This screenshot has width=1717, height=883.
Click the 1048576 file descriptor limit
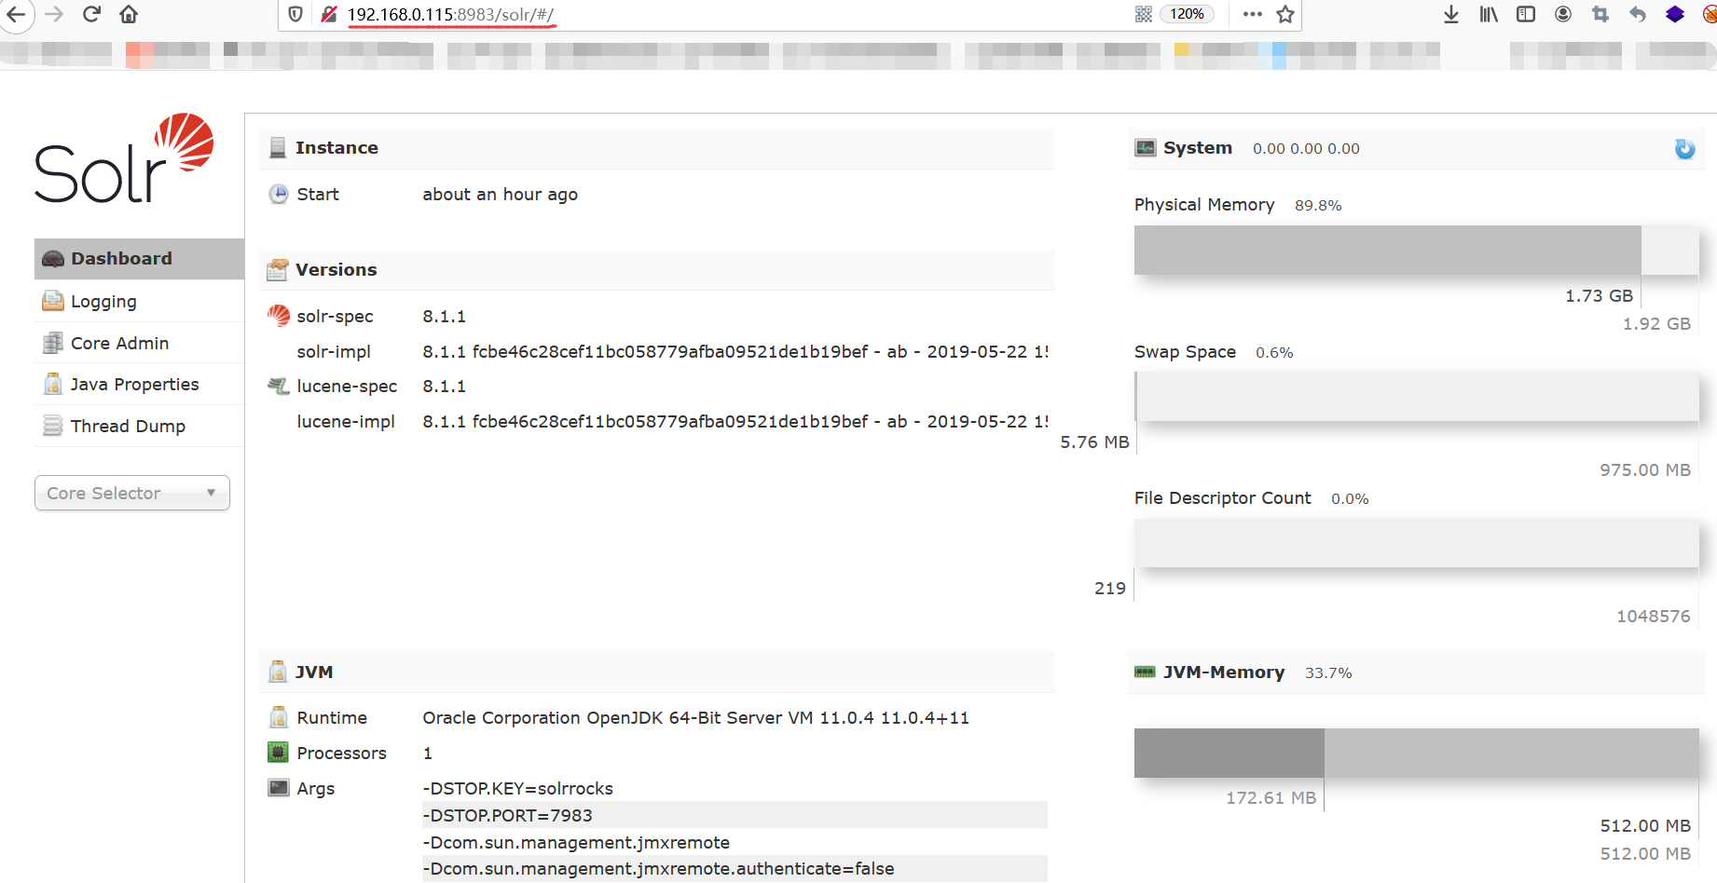[1653, 616]
